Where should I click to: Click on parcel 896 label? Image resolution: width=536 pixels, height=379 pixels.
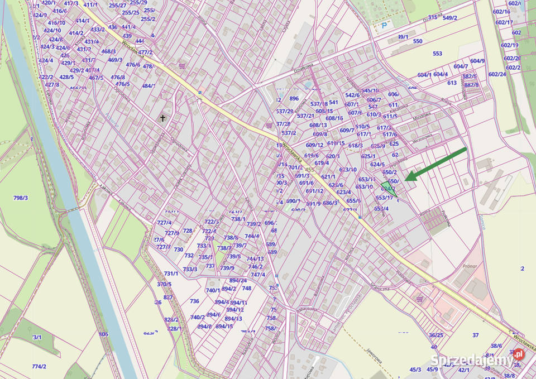coord(294,99)
